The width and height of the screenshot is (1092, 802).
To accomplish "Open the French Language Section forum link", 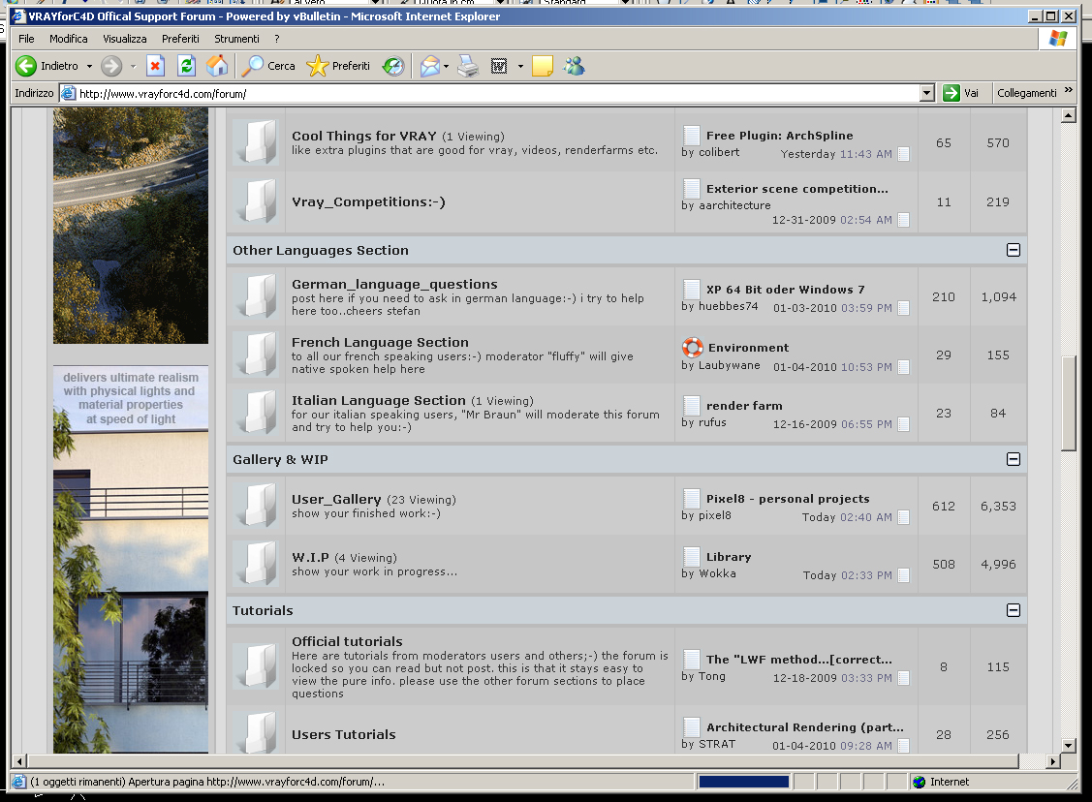I will (380, 343).
